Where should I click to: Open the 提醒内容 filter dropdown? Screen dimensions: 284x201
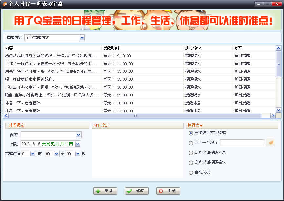point(82,38)
